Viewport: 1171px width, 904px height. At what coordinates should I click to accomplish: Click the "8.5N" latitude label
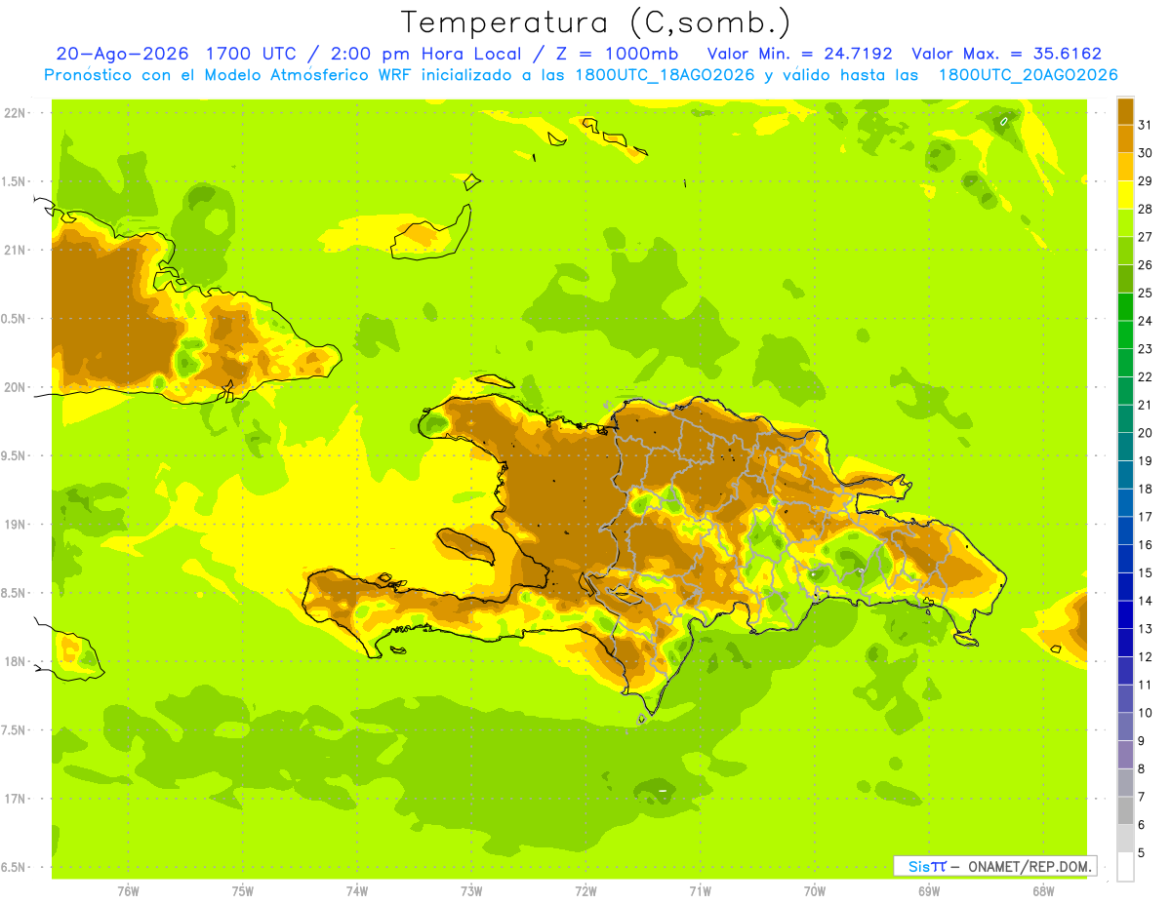point(15,593)
